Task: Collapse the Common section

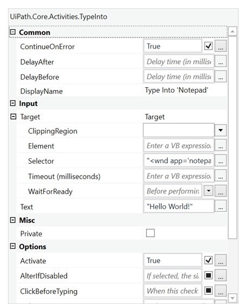Action: pyautogui.click(x=13, y=32)
